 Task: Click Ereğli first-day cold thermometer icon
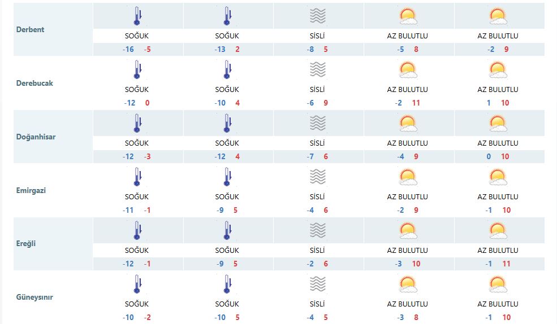(x=137, y=230)
